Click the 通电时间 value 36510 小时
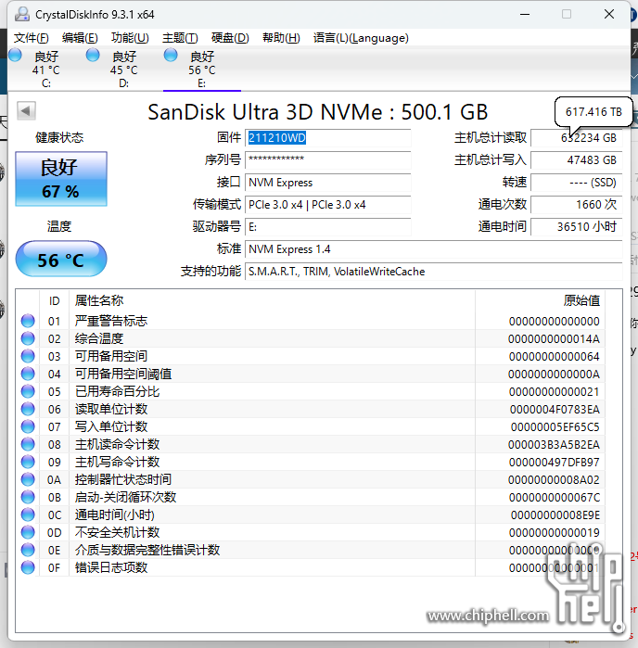 coord(577,227)
